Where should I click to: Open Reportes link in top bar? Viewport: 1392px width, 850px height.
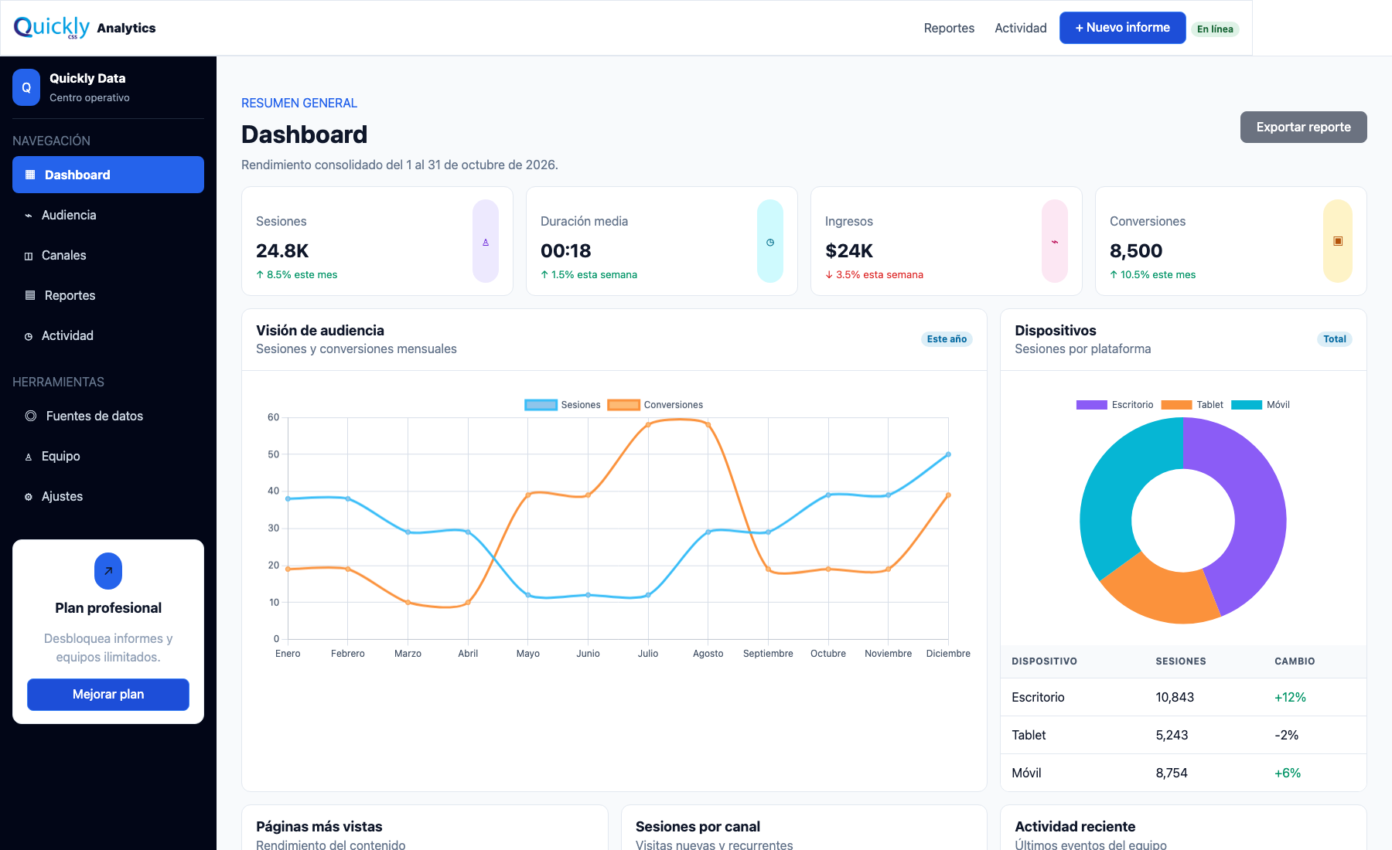click(949, 28)
